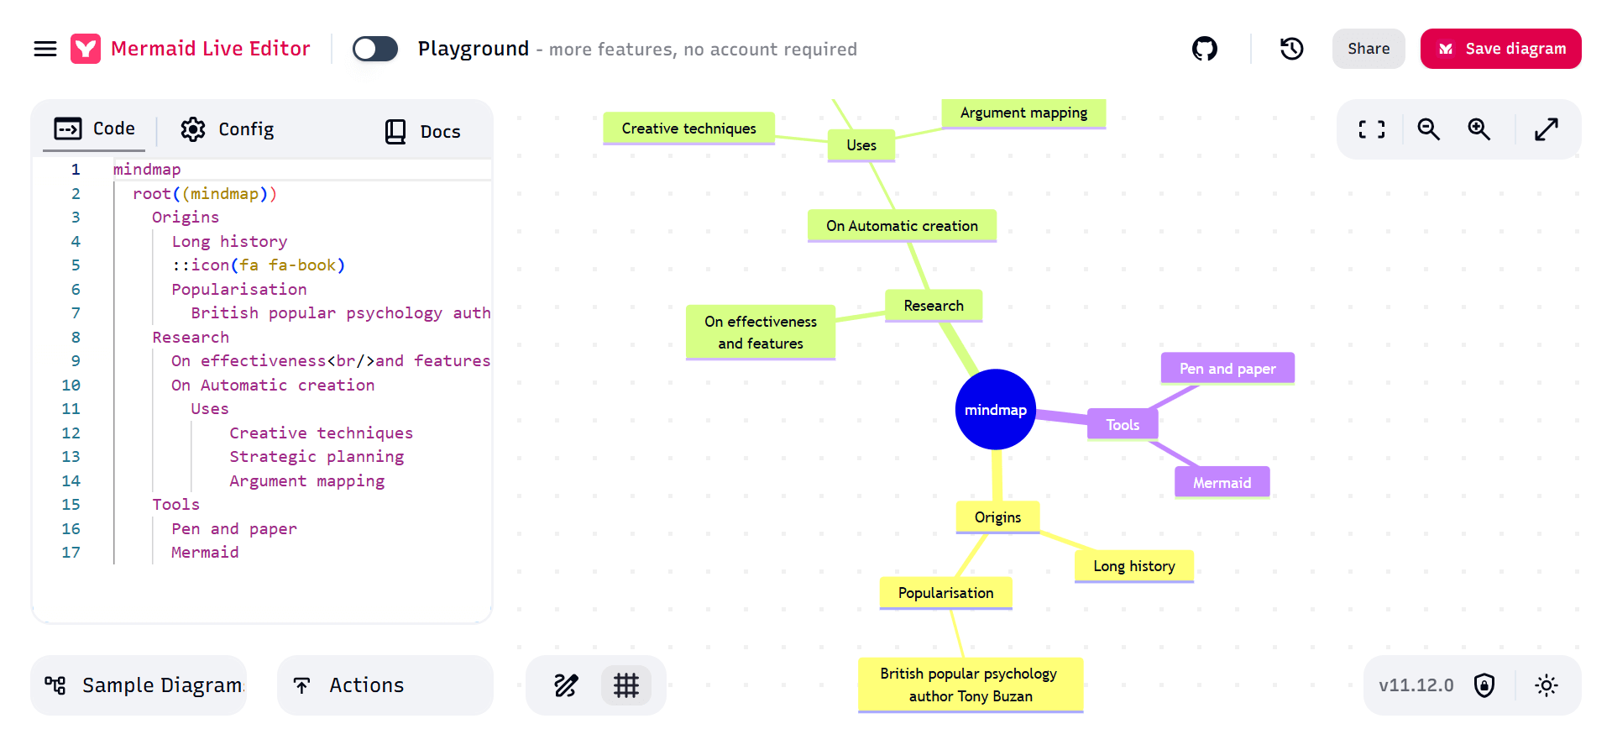Click the Share button
1612x745 pixels.
[1369, 49]
